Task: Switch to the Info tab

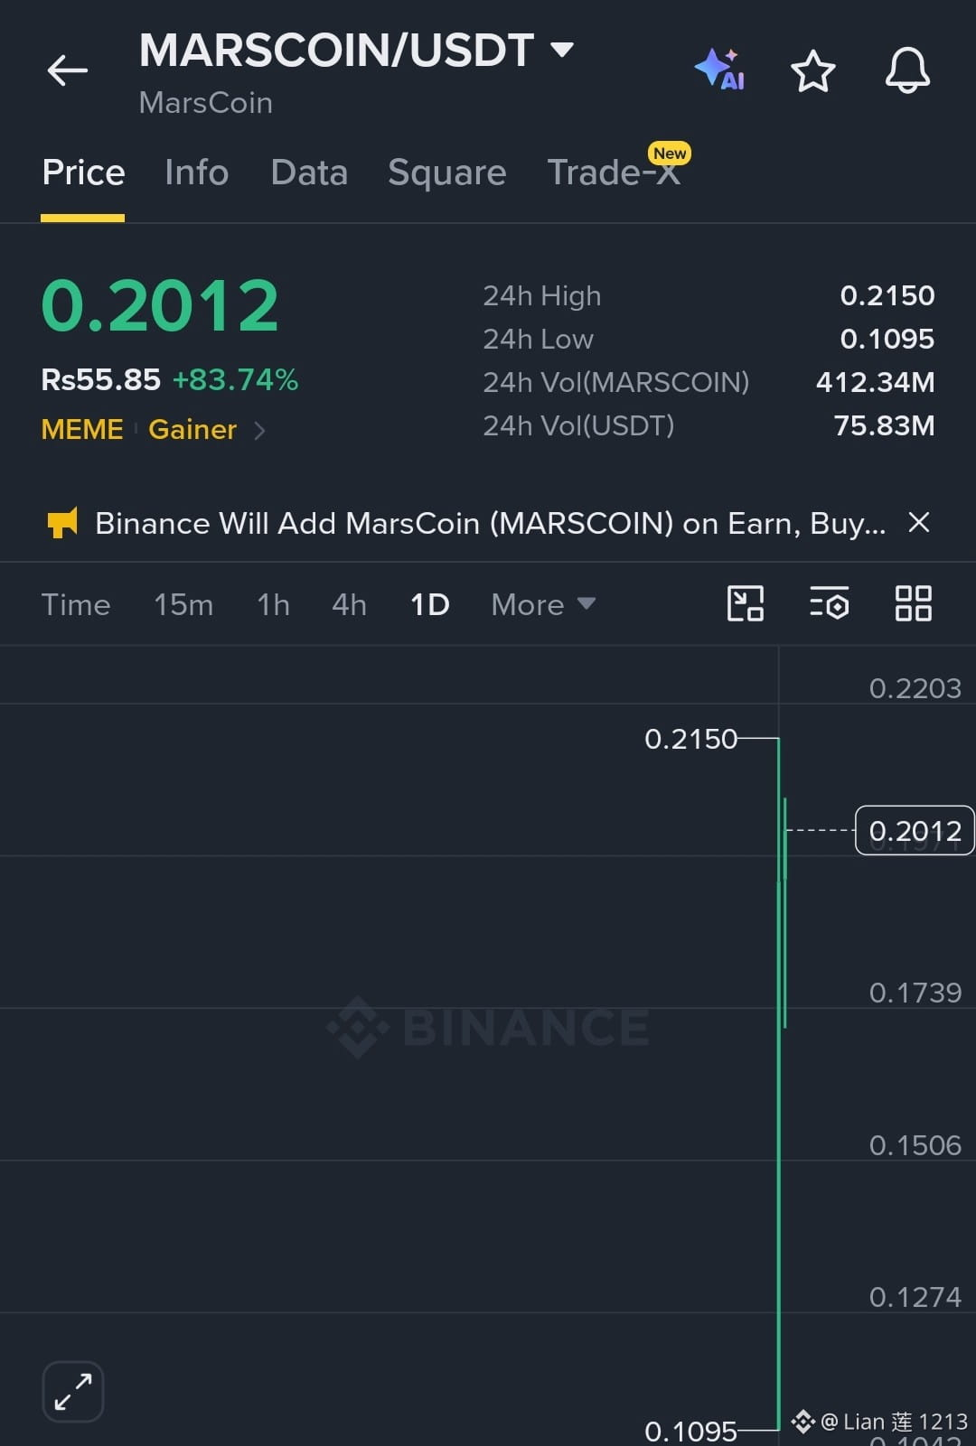Action: 196,173
